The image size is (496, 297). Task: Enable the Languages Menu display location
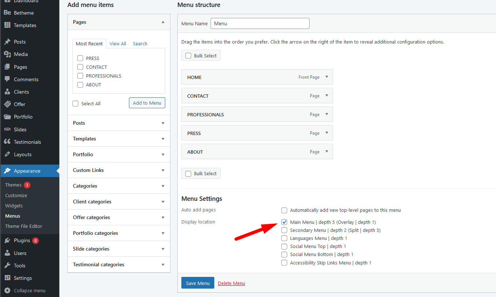[x=284, y=238]
